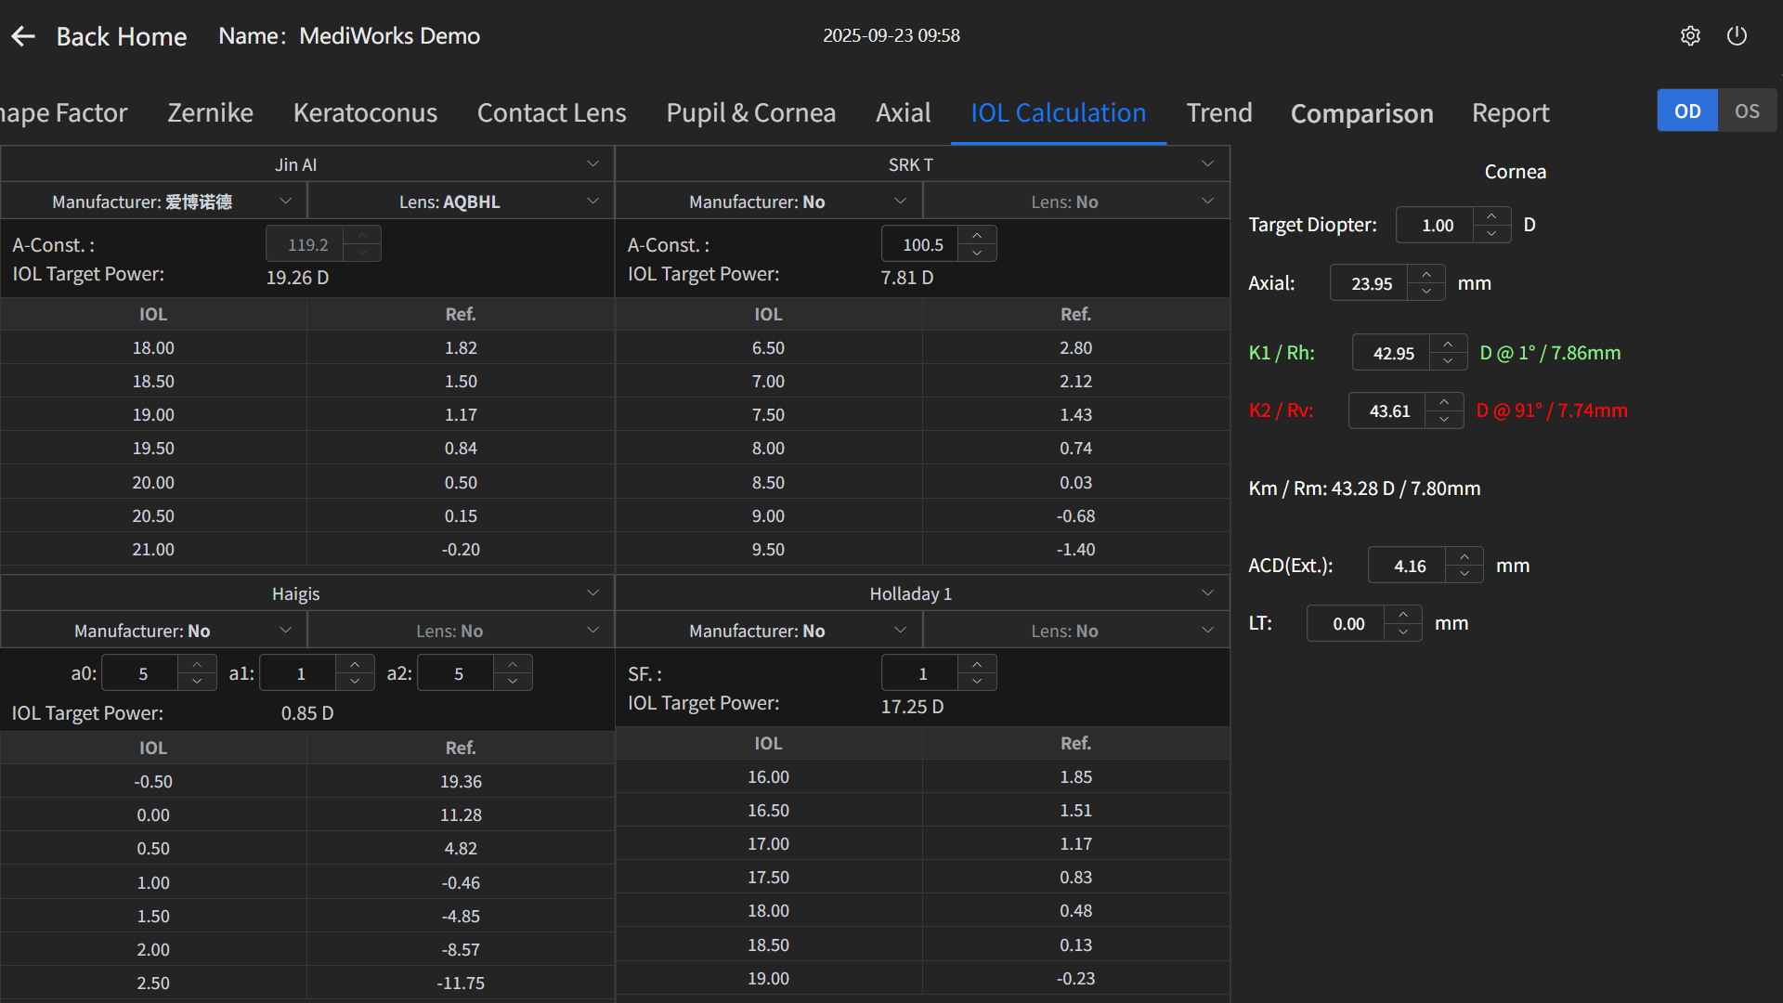This screenshot has width=1783, height=1003.
Task: Increase Target Diopter with up arrow
Action: [1491, 215]
